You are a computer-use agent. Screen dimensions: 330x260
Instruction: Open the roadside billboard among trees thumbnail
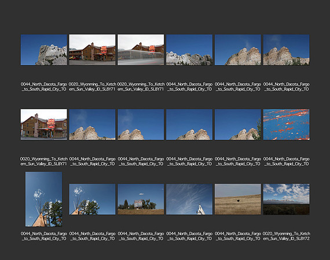click(141, 199)
